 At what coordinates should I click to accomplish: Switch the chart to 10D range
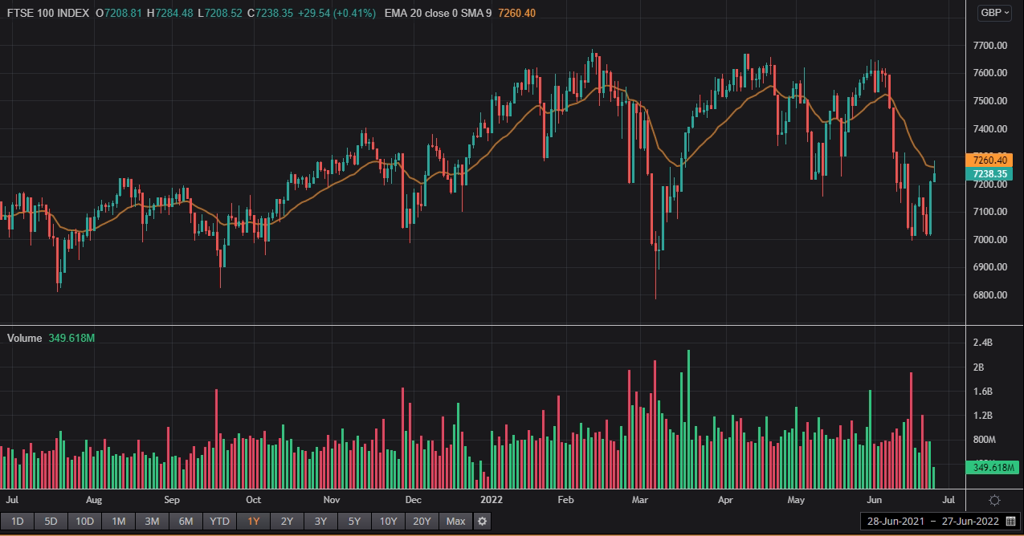pos(84,522)
